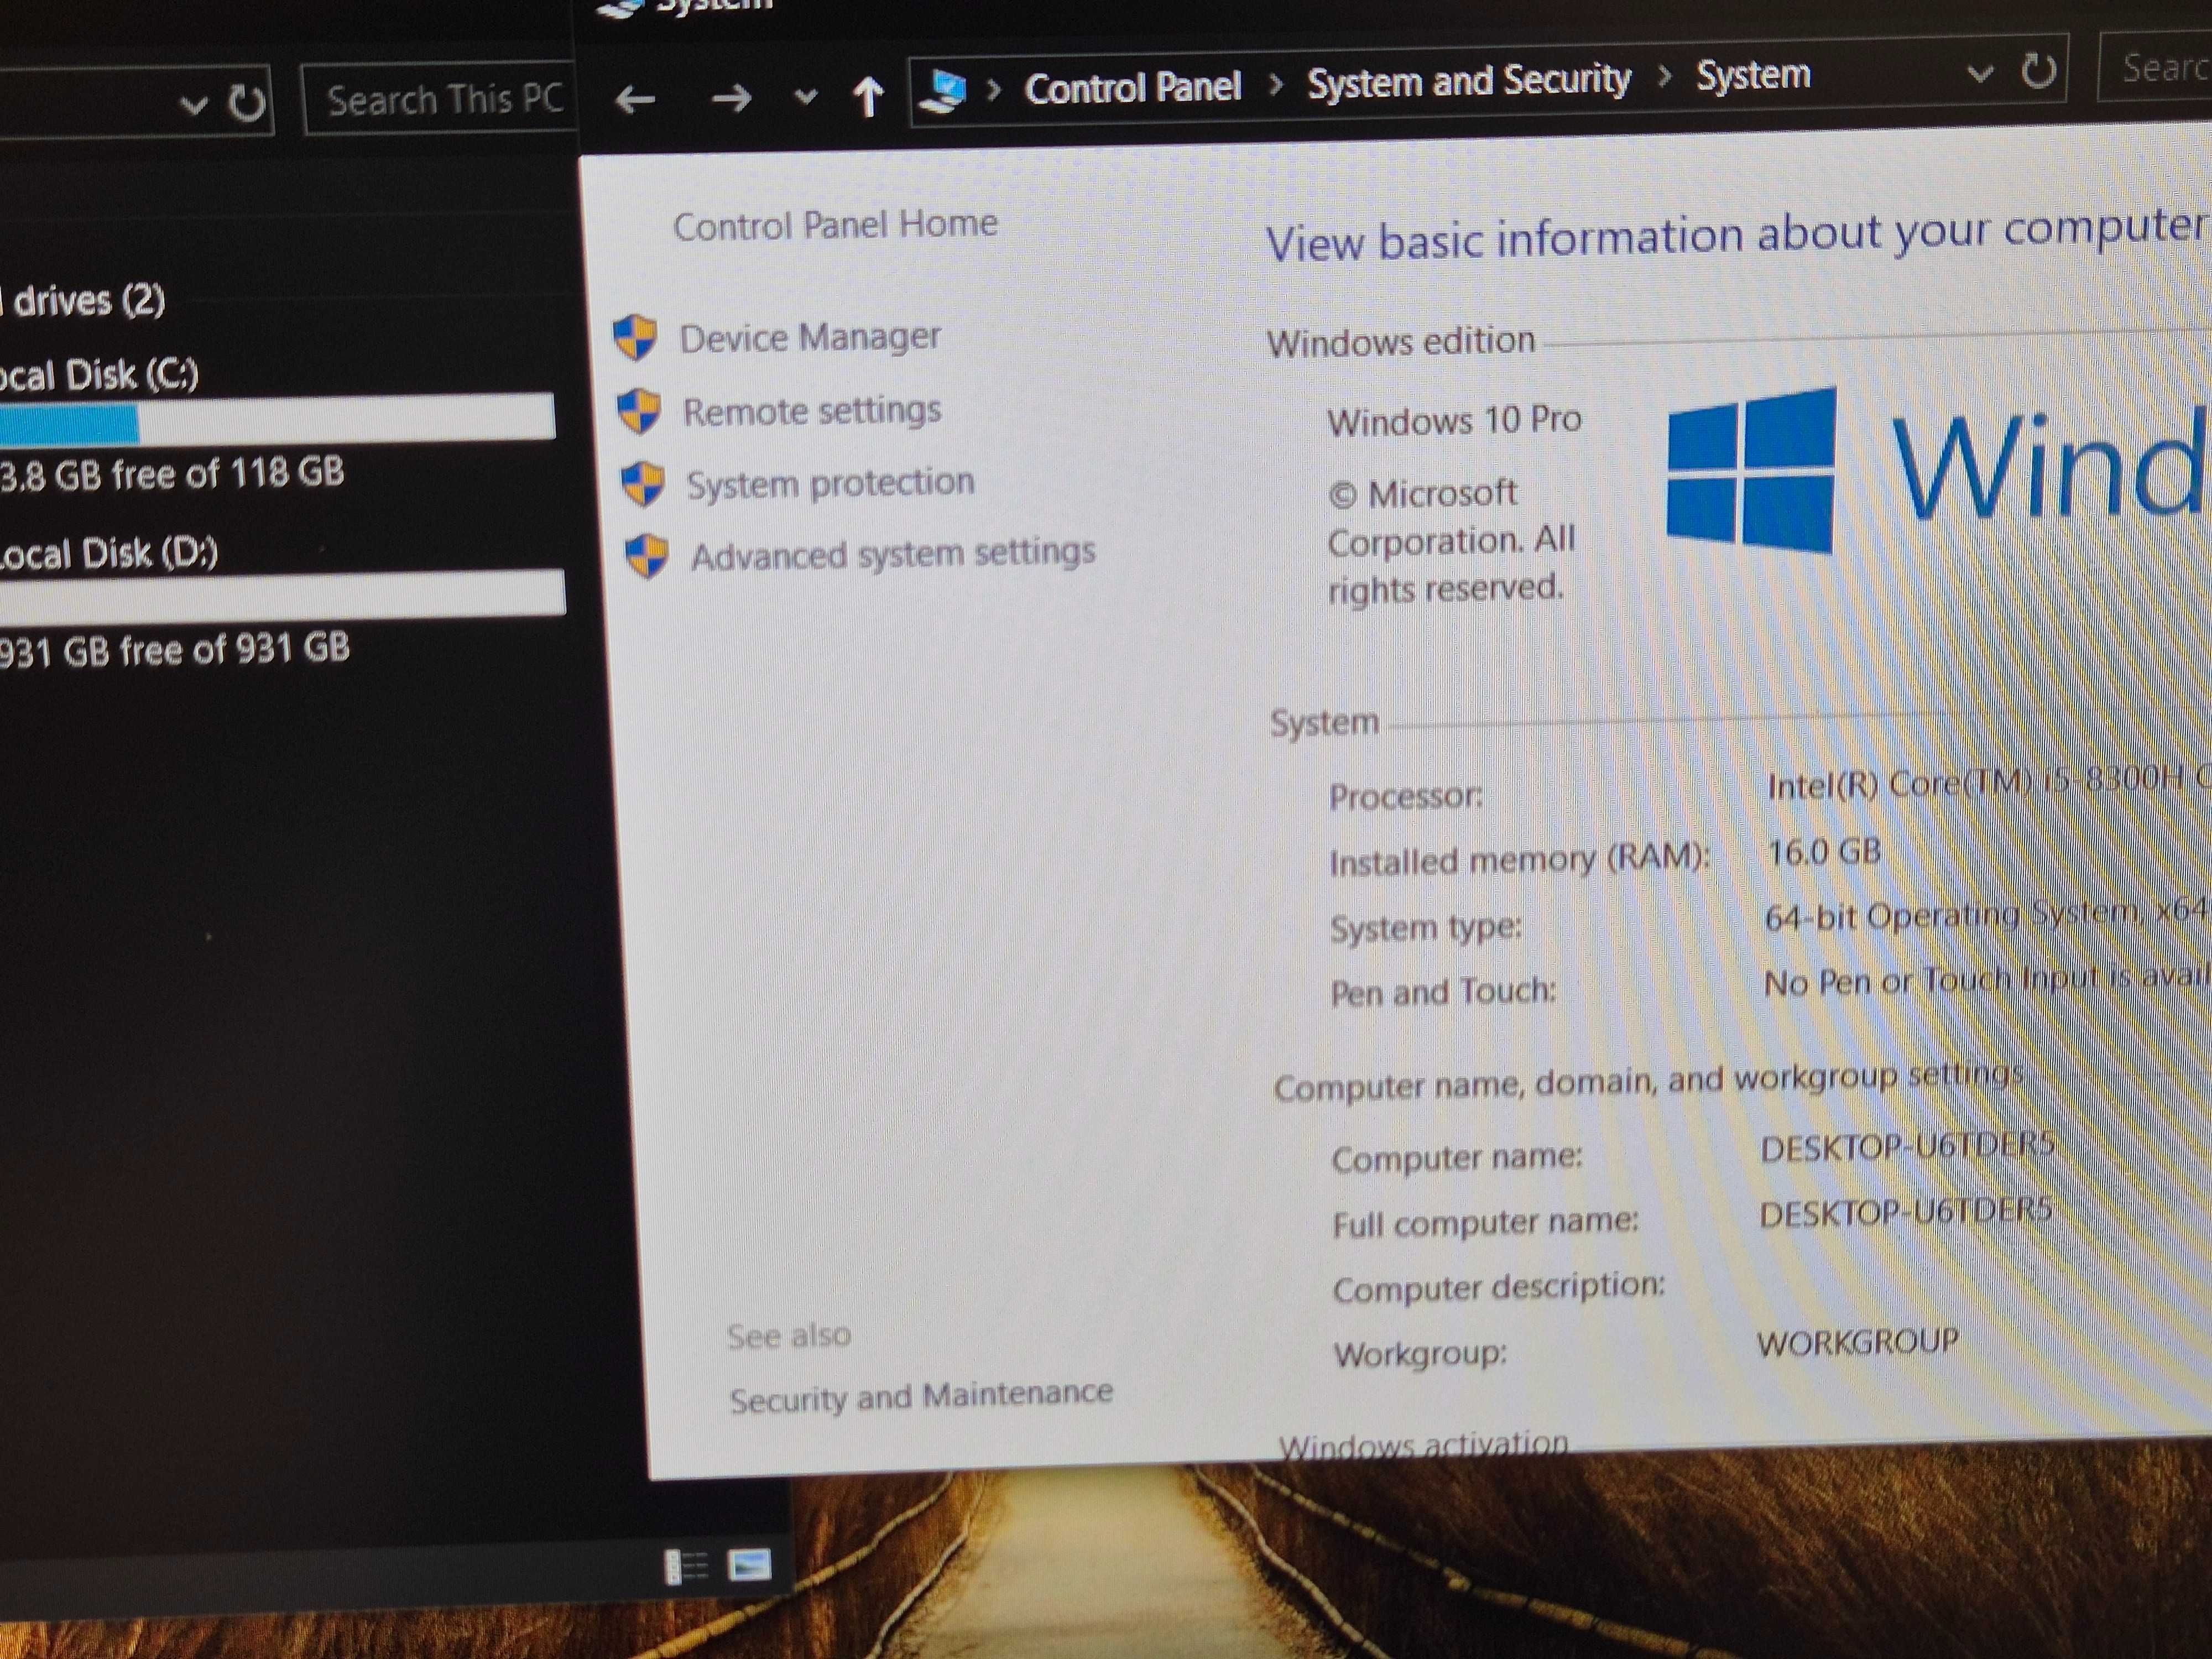Click the Search This PC field

(x=440, y=99)
